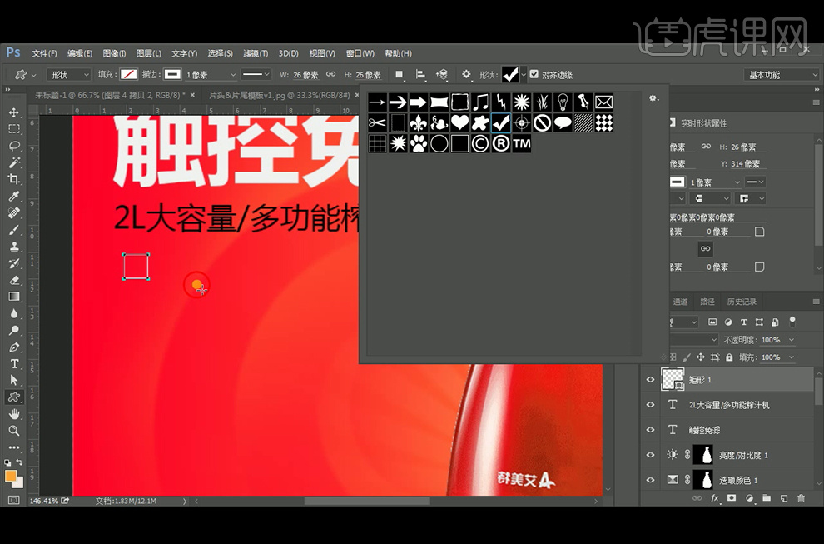
Task: Open the shape picker gear settings menu
Action: pos(653,98)
